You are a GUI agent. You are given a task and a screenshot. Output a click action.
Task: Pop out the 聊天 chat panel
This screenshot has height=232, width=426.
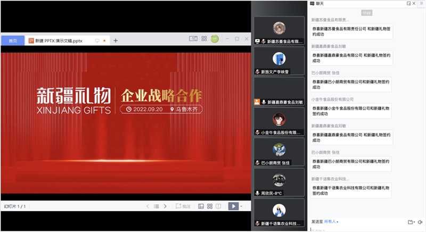click(409, 4)
